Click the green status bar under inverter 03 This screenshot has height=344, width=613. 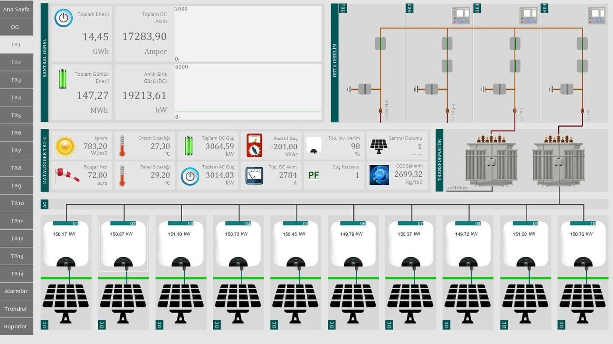pyautogui.click(x=180, y=278)
